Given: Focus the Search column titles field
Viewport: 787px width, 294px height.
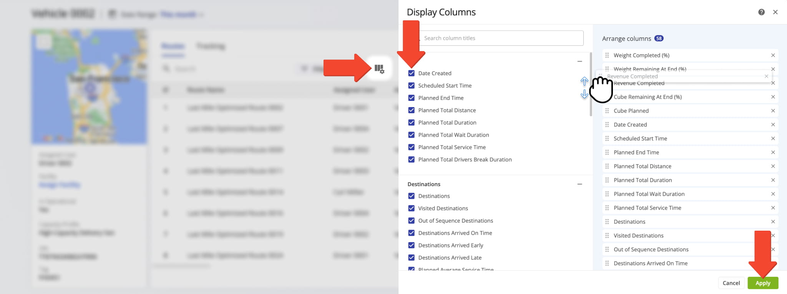Looking at the screenshot, I should click(501, 38).
